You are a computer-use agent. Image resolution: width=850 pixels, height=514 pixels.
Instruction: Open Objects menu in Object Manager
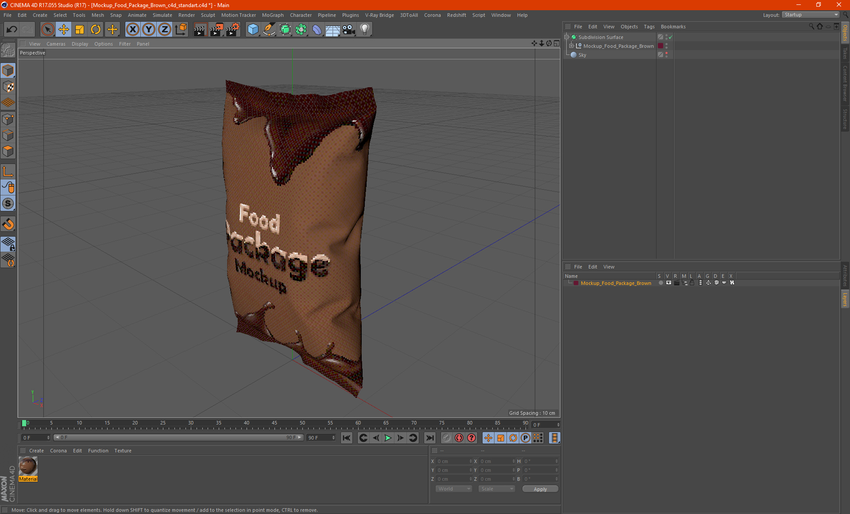point(629,27)
